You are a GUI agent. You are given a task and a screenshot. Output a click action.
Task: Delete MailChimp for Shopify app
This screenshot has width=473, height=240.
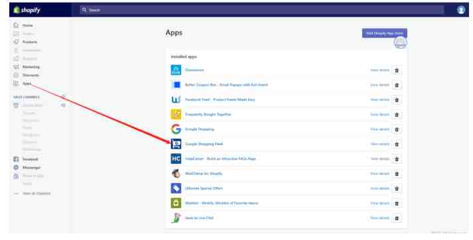coord(397,174)
